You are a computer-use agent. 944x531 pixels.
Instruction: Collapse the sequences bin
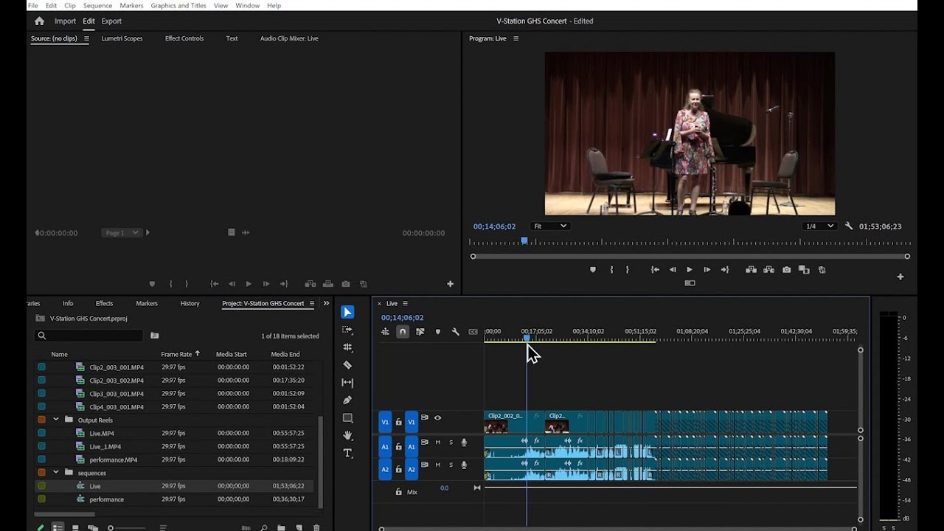point(55,473)
